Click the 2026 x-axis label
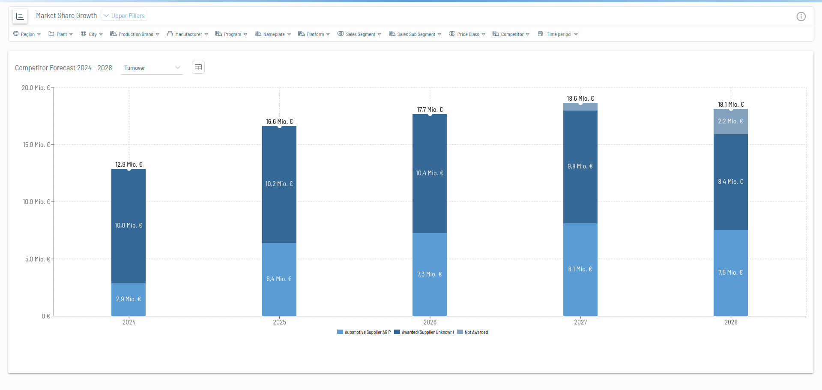 [430, 322]
